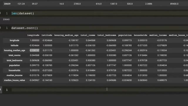Click 0.198050 in the total_rooms row
This screenshot has height=106, width=188.
(162, 55)
